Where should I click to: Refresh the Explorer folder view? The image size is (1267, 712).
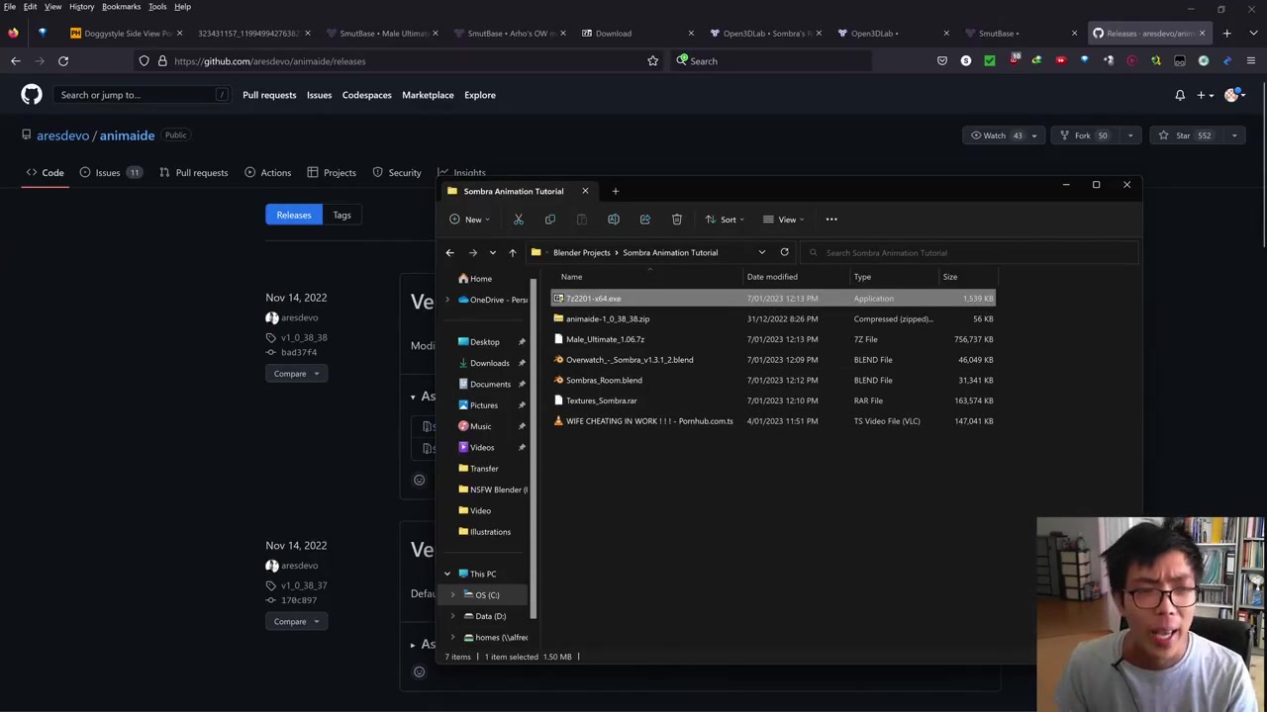pos(784,252)
